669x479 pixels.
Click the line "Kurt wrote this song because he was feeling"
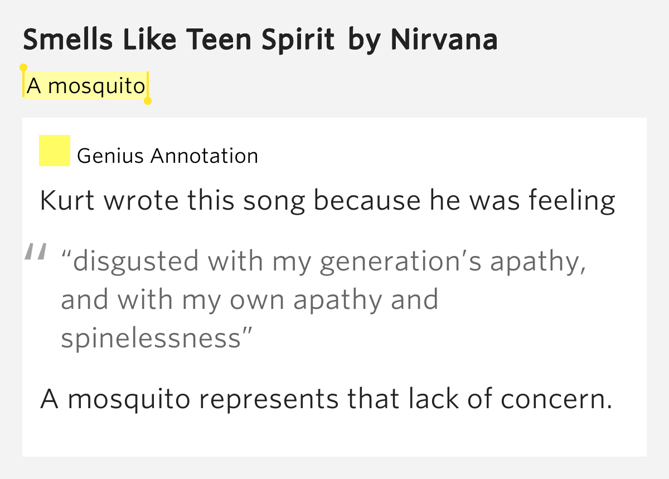tap(328, 200)
